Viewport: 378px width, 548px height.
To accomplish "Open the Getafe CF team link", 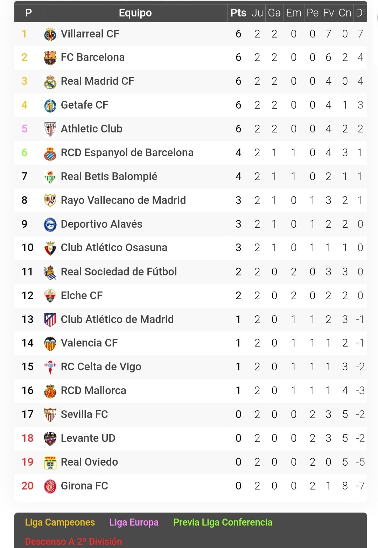I will (x=84, y=105).
